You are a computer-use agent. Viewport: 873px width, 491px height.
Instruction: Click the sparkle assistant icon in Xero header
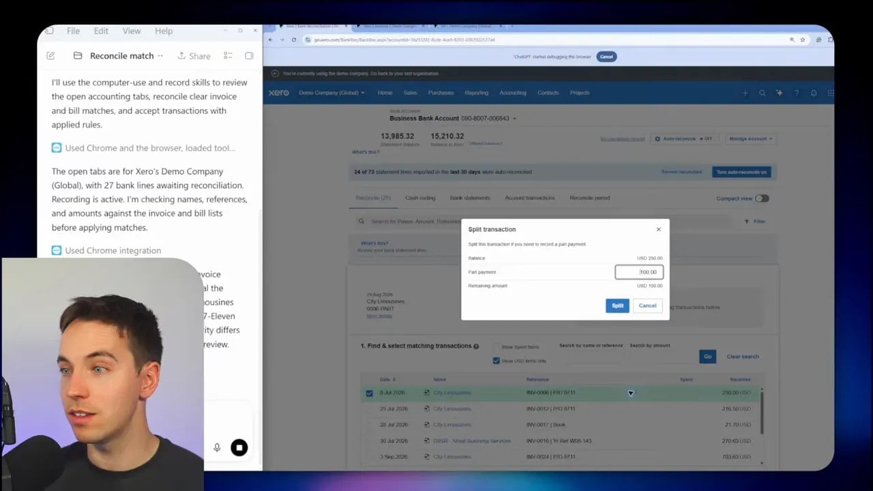[779, 93]
